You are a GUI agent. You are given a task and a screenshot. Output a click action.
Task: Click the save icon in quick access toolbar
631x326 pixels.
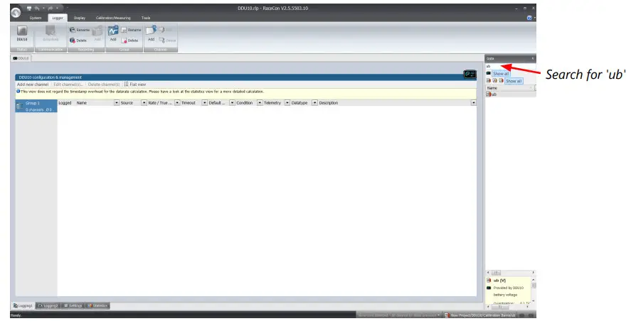pos(29,8)
